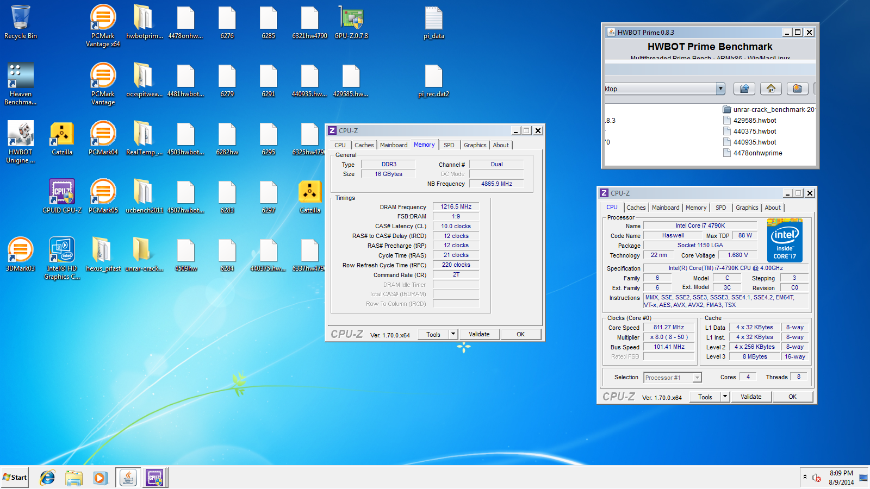870x489 pixels.
Task: Click DRAM Frequency value 1216.5 MHz
Action: (456, 206)
